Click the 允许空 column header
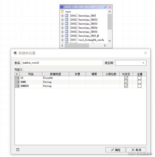 pyautogui.click(x=126, y=74)
